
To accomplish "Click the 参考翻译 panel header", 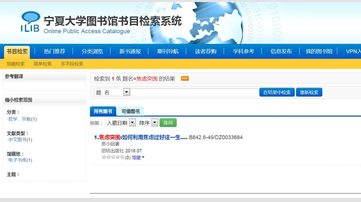I will (44, 76).
